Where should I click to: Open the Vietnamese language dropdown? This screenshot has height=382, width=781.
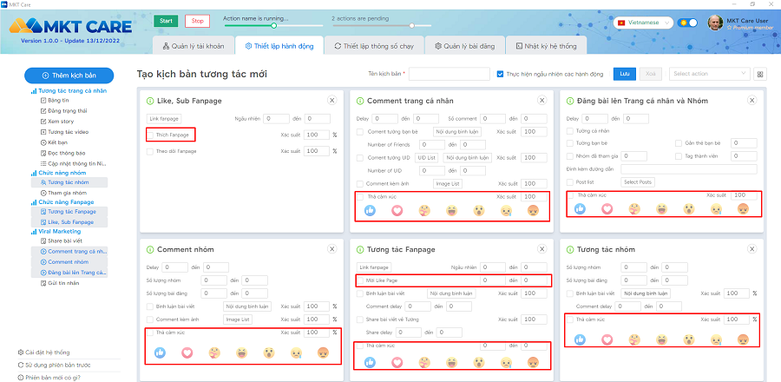pyautogui.click(x=643, y=23)
